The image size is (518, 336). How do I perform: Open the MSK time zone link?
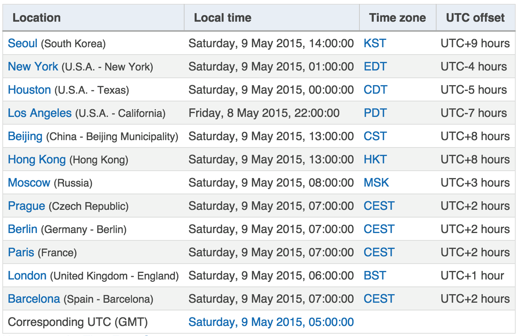tap(376, 183)
